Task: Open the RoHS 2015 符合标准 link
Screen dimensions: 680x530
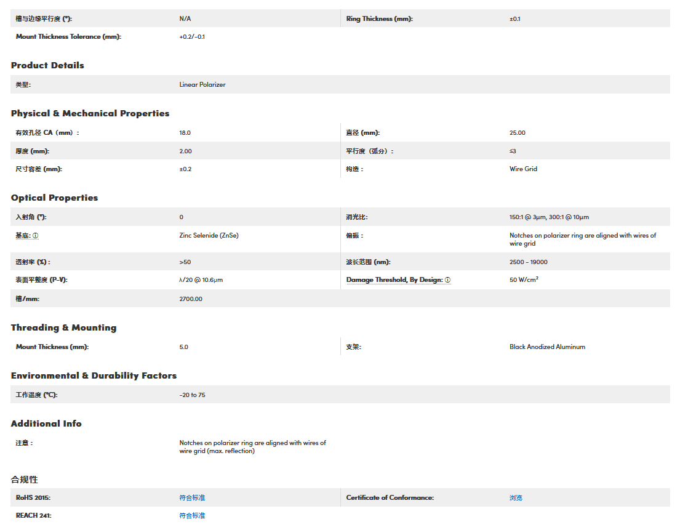Action: (x=192, y=497)
